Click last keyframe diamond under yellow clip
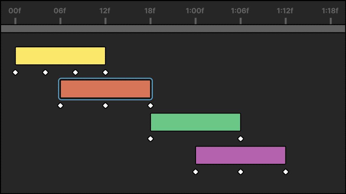346x194 pixels. tap(105, 73)
